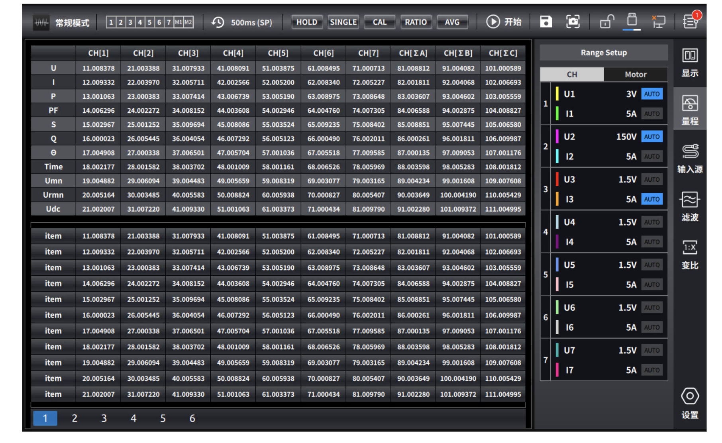Toggle AUTO range for U5
This screenshot has width=722, height=443.
point(652,265)
